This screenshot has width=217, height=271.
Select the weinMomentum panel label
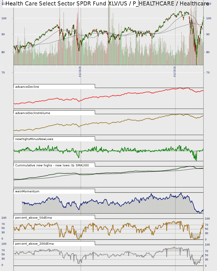[27, 192]
